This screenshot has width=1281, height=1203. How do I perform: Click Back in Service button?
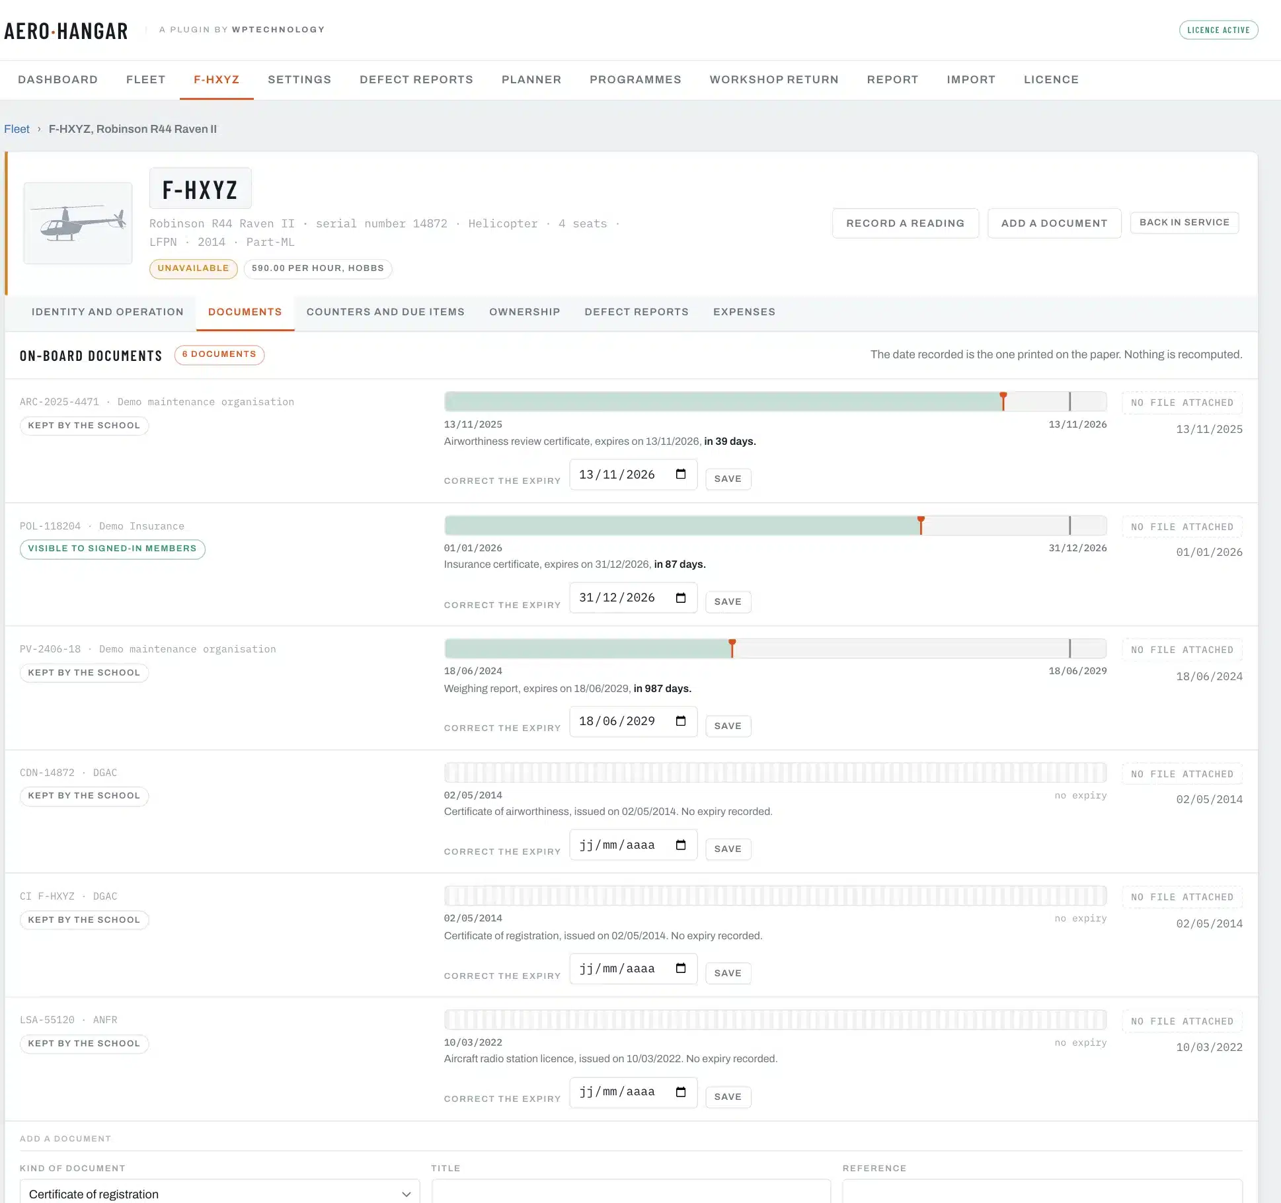click(x=1184, y=223)
